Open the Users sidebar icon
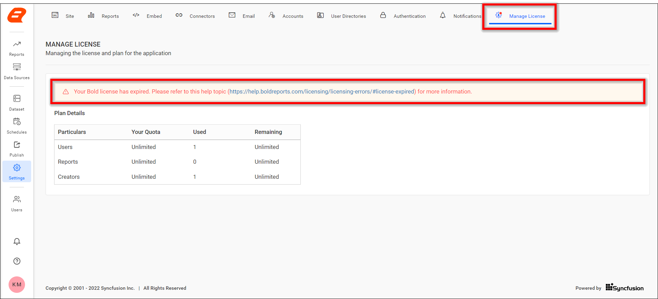This screenshot has height=299, width=658. pos(17,199)
